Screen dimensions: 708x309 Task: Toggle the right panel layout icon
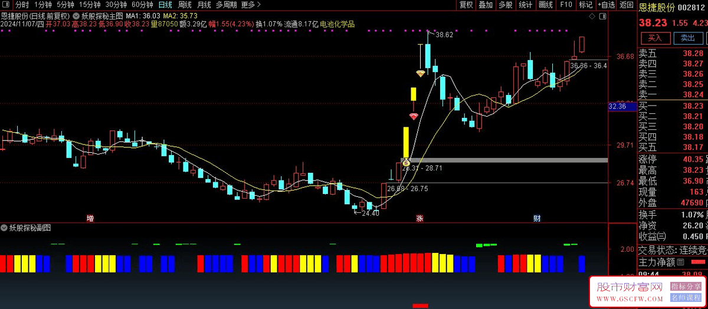coord(604,17)
